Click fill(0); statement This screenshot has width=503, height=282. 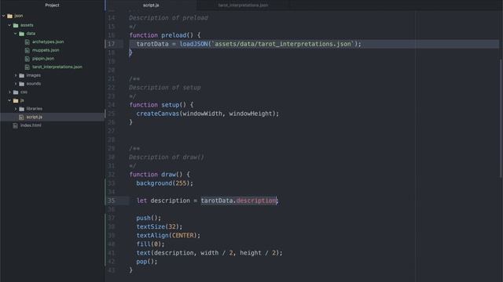[150, 244]
